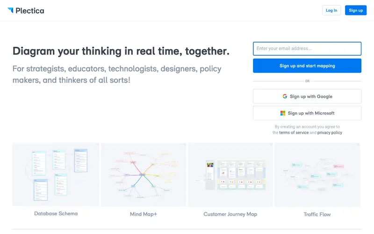Open the Mind Map+ template thumbnail
This screenshot has height=234, width=374.
coord(144,175)
